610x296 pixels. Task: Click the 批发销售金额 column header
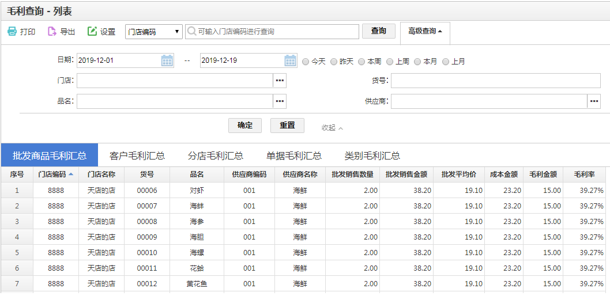pyautogui.click(x=406, y=175)
